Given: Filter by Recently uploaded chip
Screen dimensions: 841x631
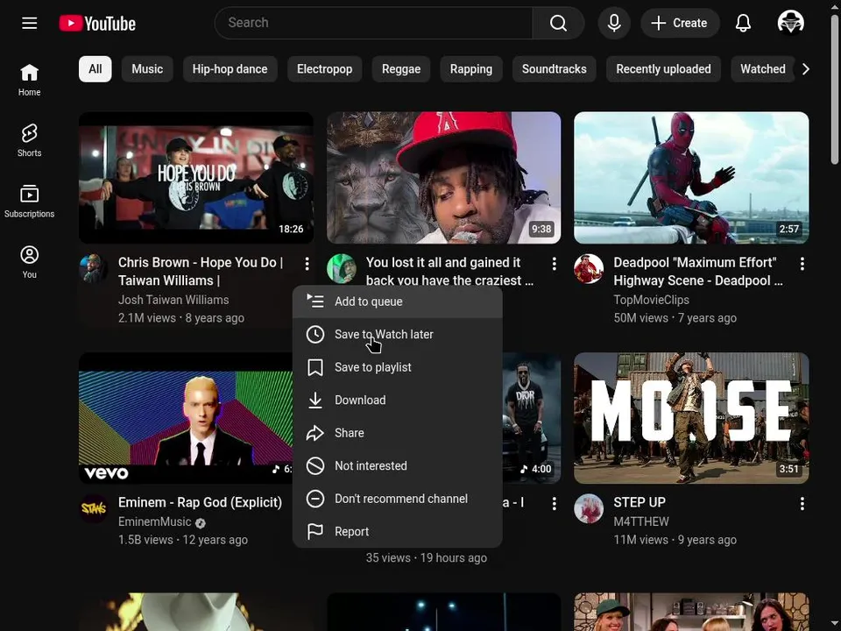Looking at the screenshot, I should click(x=663, y=69).
